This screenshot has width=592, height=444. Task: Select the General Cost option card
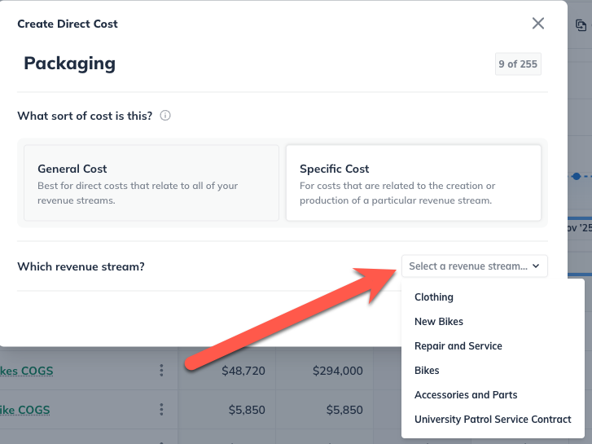151,182
